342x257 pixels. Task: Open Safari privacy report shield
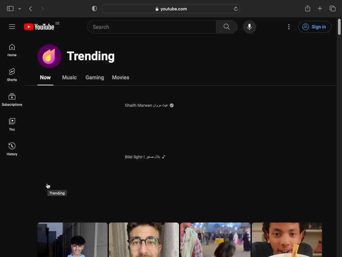coord(95,9)
